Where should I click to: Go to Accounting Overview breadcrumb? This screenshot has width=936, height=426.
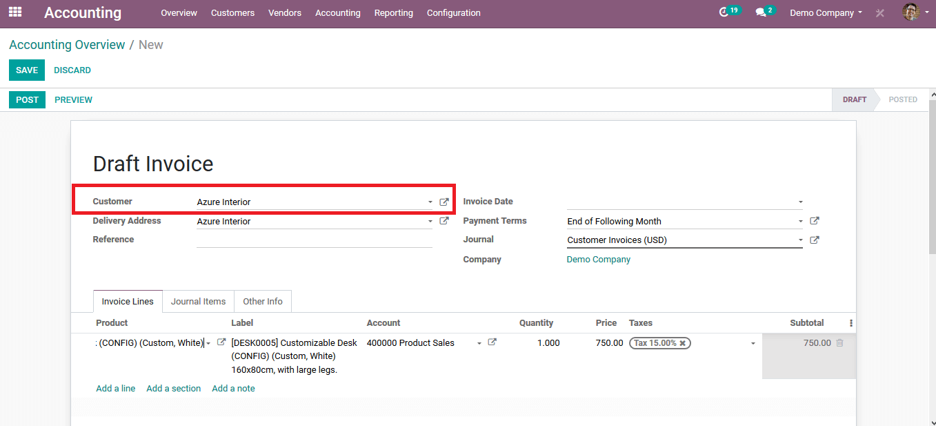coord(67,45)
